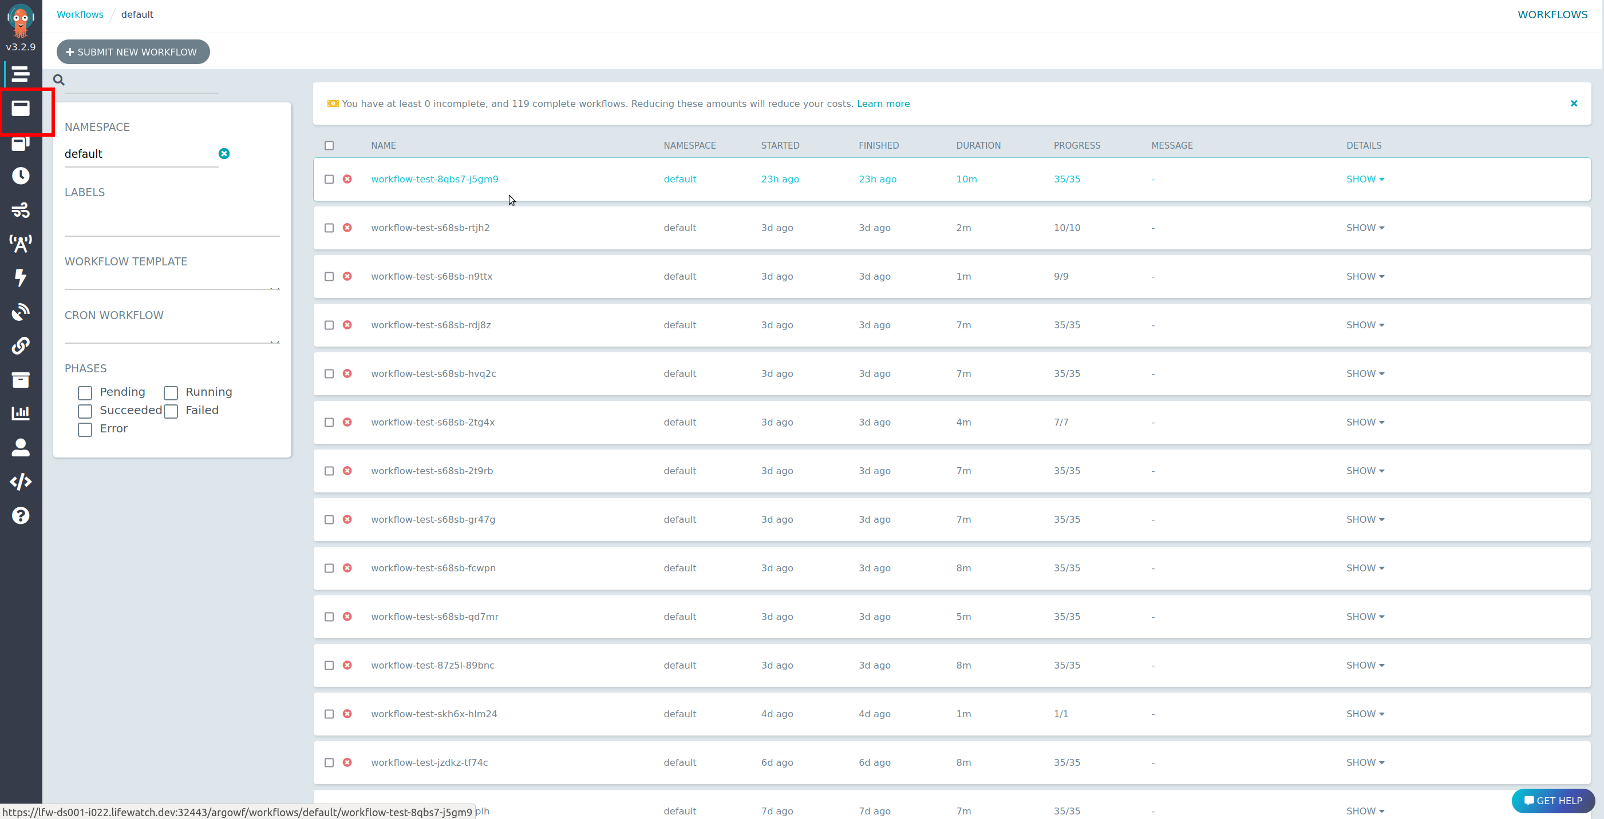The image size is (1604, 819).
Task: Open the Learn more link in banner
Action: [x=882, y=104]
